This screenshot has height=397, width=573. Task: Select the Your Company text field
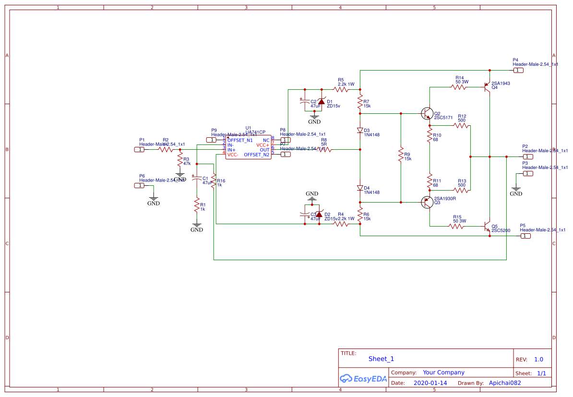click(x=443, y=373)
